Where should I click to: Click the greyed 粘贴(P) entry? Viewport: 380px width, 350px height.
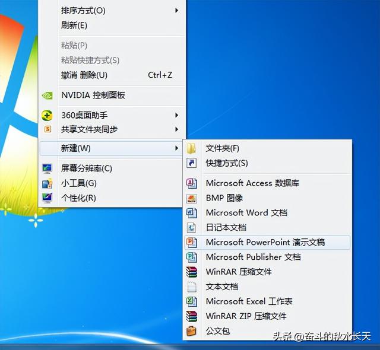[x=74, y=45]
